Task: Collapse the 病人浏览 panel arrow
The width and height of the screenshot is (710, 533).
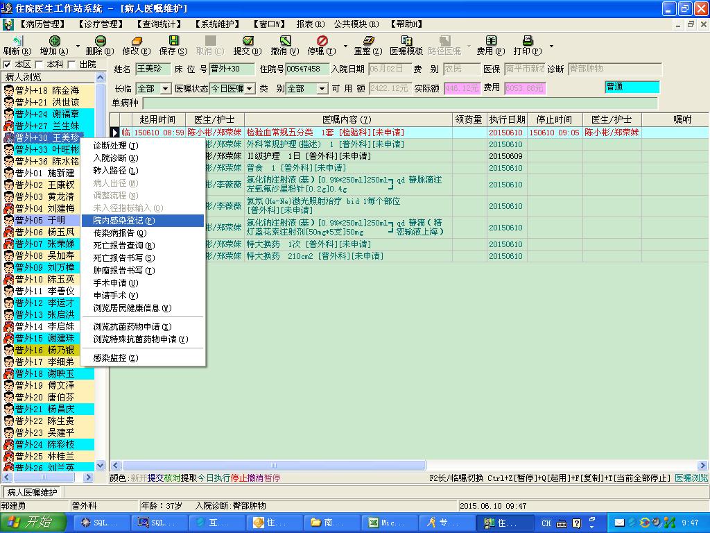Action: tap(101, 78)
